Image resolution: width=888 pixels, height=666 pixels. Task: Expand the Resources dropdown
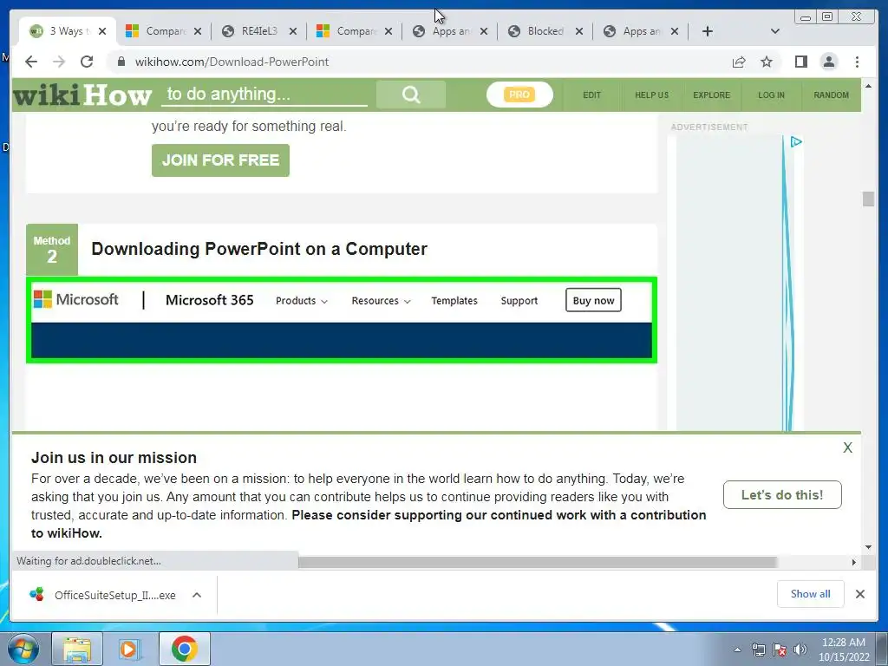[381, 301]
